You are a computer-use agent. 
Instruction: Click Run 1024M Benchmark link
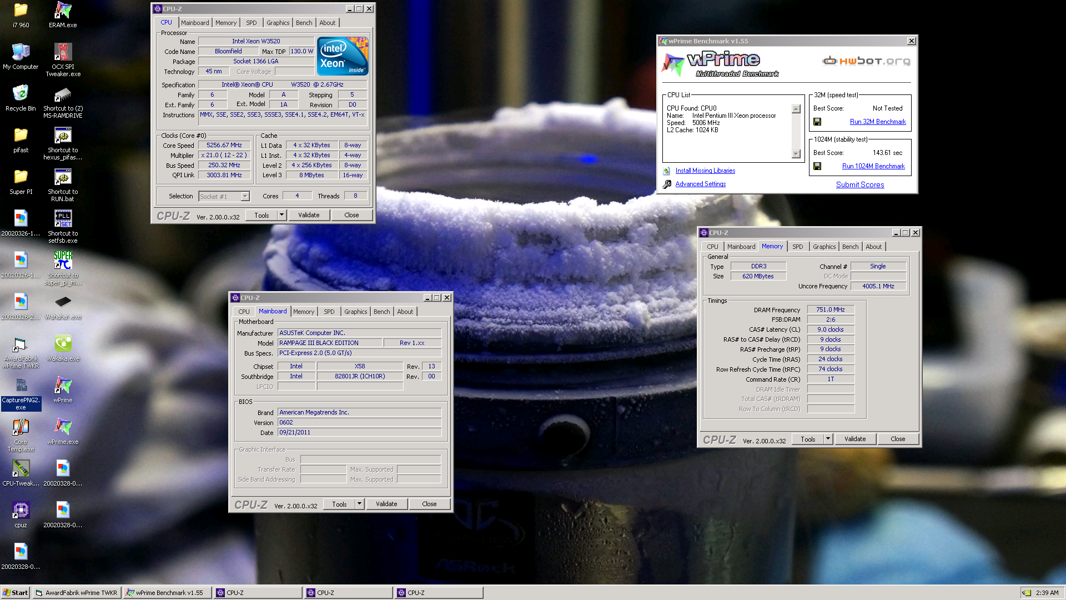click(873, 166)
